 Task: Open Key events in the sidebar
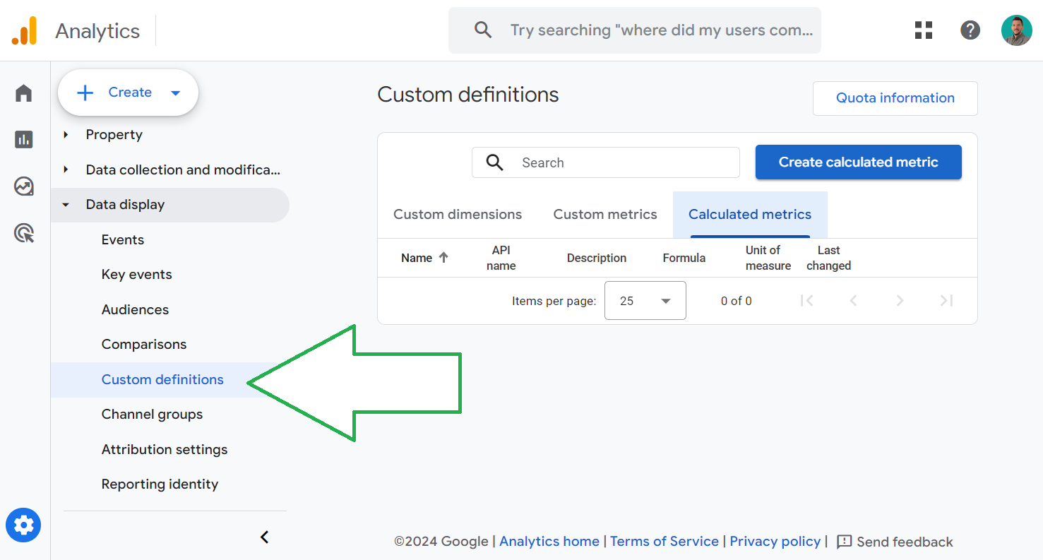137,275
